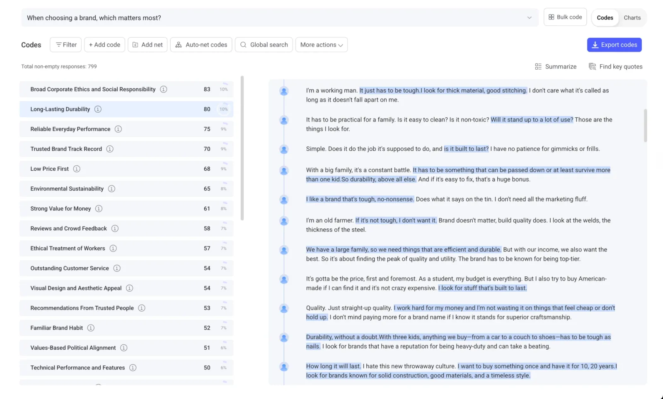Image resolution: width=663 pixels, height=399 pixels.
Task: Click info icon for Ethical Treatment of Workers
Action: pos(113,248)
